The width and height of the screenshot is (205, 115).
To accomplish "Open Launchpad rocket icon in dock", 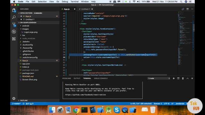I will click(60, 110).
